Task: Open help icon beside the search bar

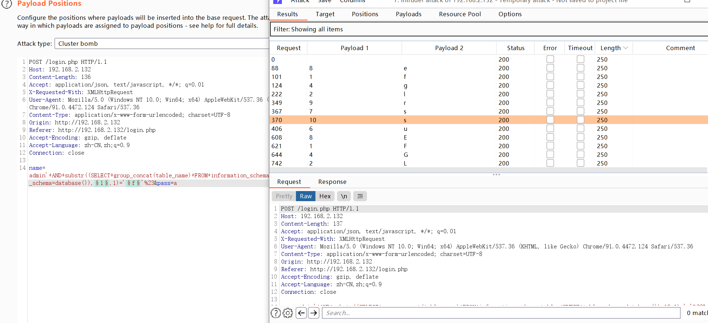Action: pyautogui.click(x=276, y=313)
